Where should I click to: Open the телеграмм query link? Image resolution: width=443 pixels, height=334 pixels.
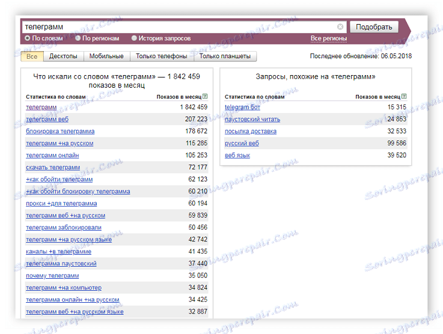(41, 108)
